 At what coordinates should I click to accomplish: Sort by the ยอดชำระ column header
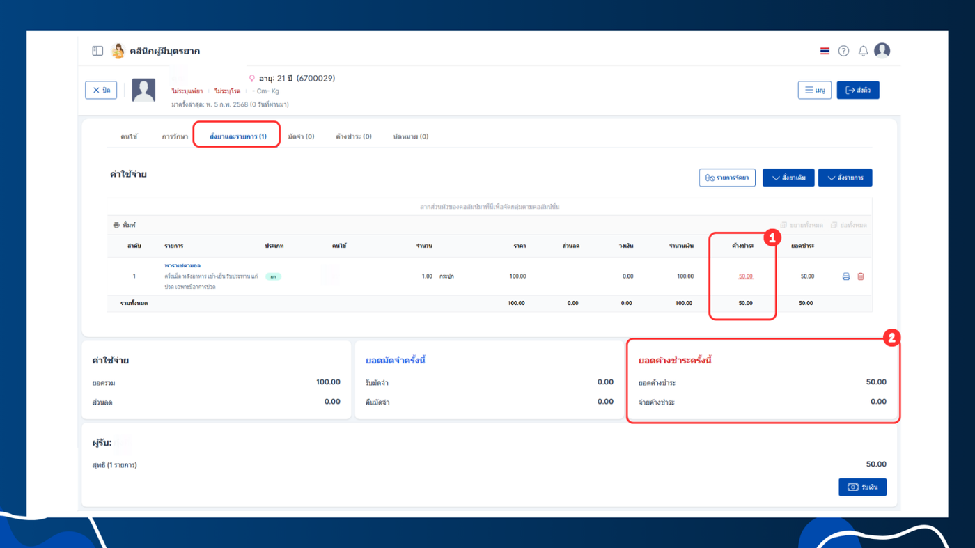(x=803, y=246)
